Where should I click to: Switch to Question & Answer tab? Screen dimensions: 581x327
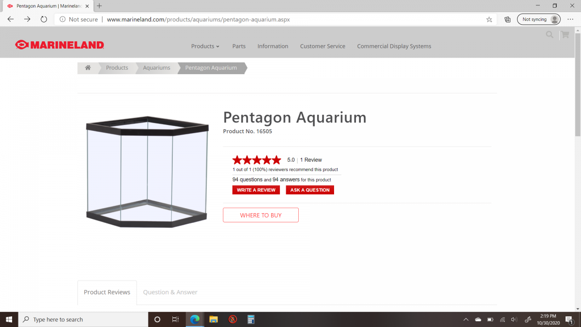tap(170, 292)
